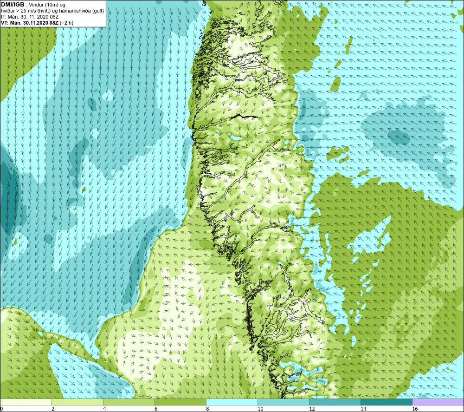Select the turquoise 10–12 scale segment

[284, 402]
